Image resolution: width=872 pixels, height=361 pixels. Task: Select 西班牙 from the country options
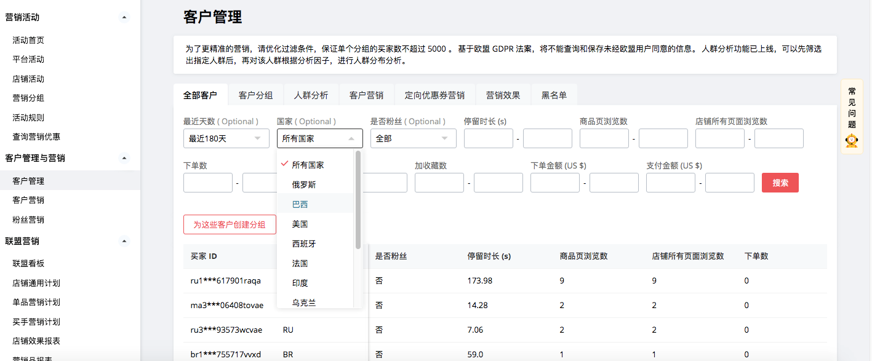(304, 244)
